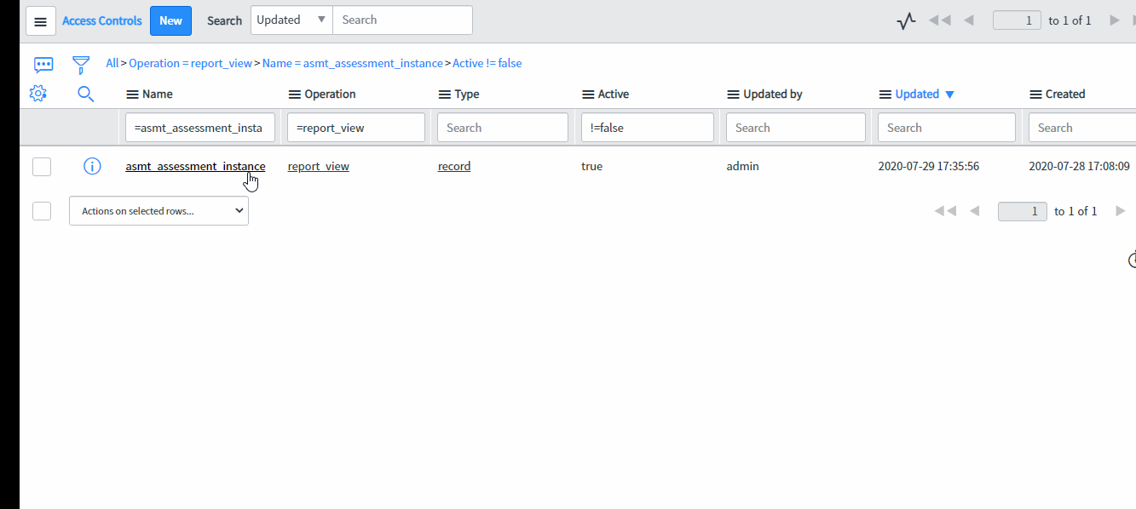Viewport: 1136px width, 509px height.
Task: Open the Updated search scope dropdown
Action: click(x=291, y=20)
